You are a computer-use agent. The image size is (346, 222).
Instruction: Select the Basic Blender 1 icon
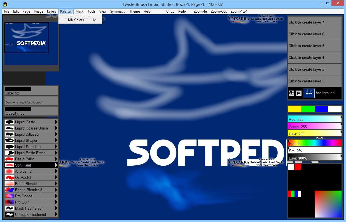click(10, 184)
